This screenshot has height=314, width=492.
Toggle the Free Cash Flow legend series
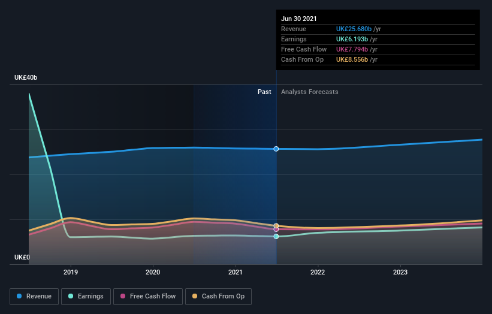[148, 297]
